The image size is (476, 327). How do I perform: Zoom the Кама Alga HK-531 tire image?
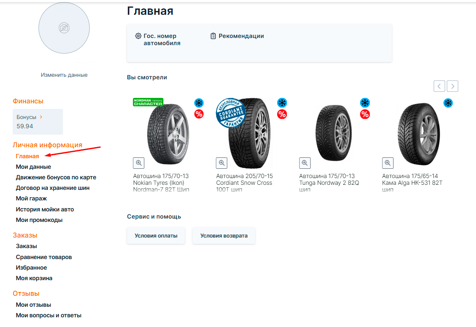click(x=388, y=163)
